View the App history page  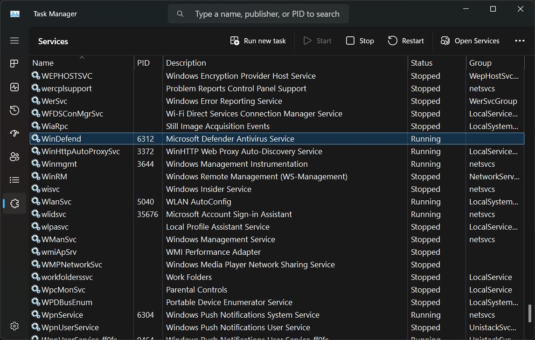(x=14, y=110)
